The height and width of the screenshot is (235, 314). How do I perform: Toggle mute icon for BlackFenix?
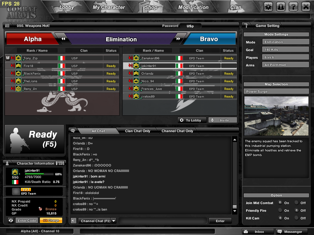point(13,73)
